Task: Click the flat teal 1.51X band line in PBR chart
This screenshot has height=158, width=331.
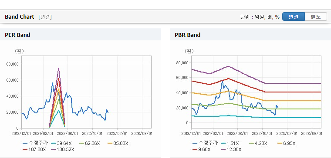Action: coord(293,118)
